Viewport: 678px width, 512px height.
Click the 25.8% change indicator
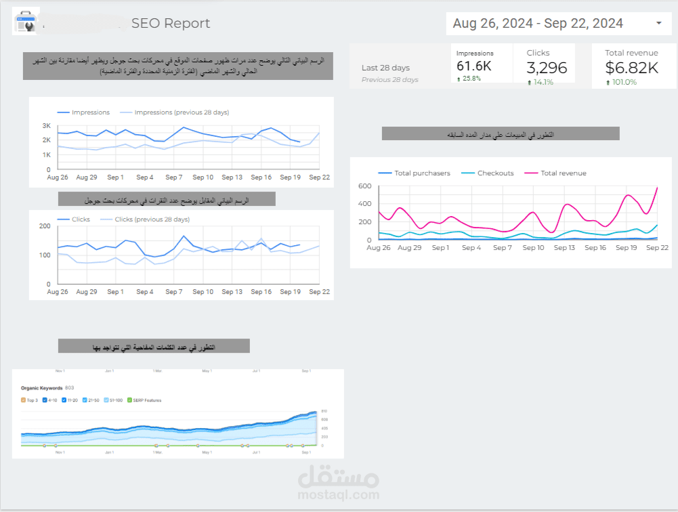(x=469, y=79)
